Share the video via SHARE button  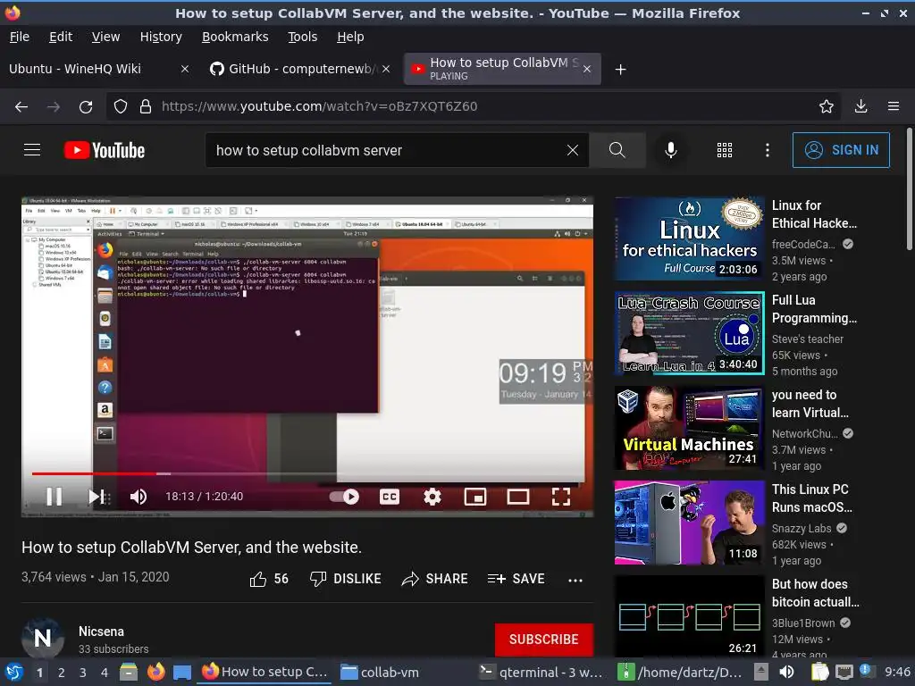435,579
